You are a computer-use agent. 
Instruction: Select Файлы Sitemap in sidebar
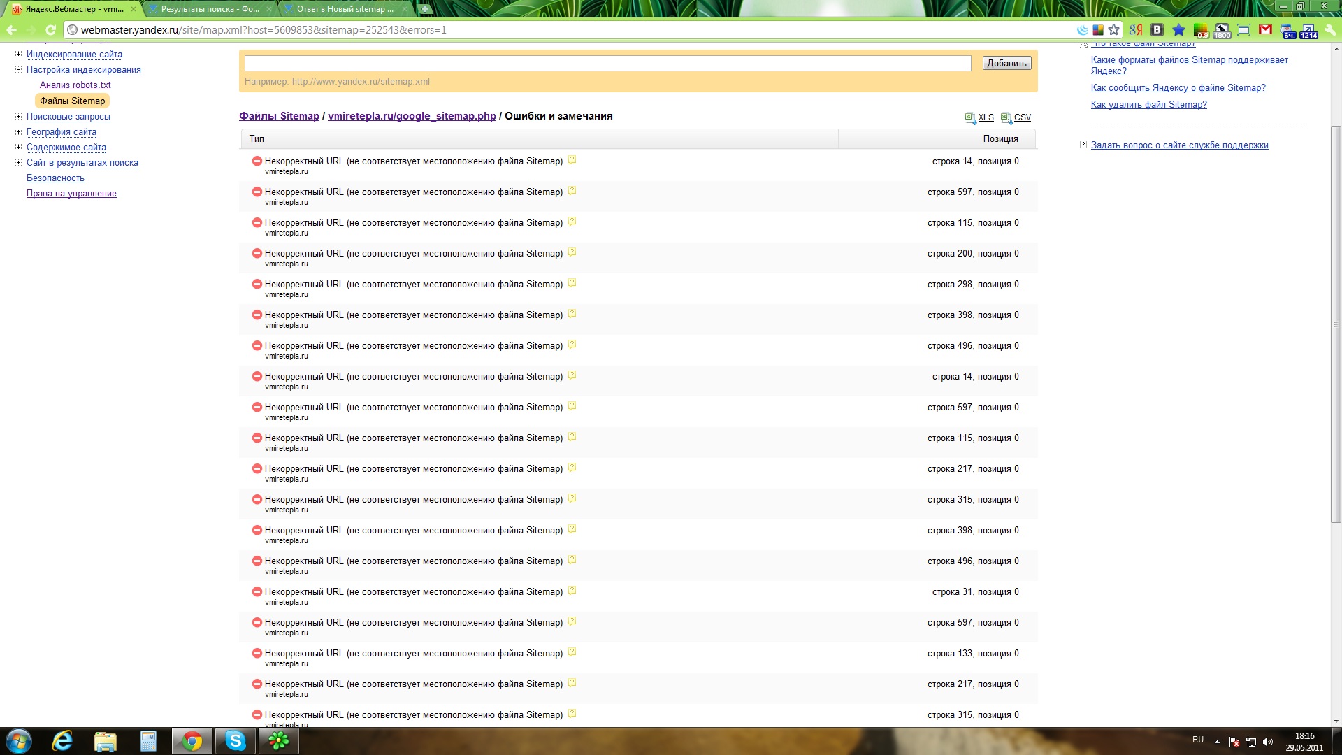[72, 101]
